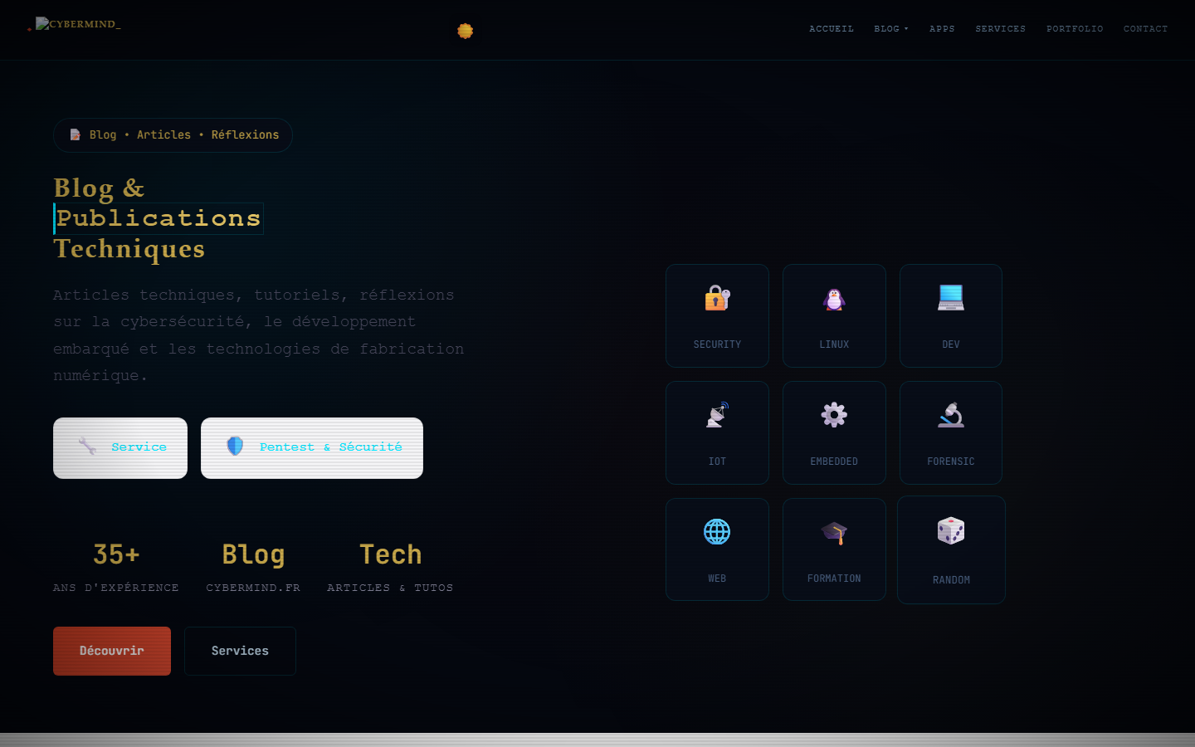
Task: Click the CYBERMIND.FR label
Action: [253, 588]
